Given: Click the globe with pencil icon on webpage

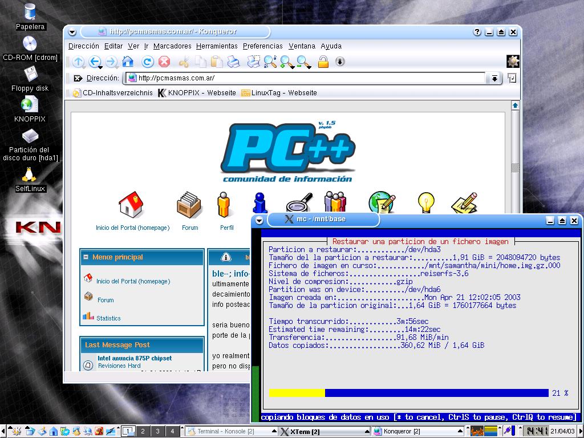Looking at the screenshot, I should tap(382, 203).
